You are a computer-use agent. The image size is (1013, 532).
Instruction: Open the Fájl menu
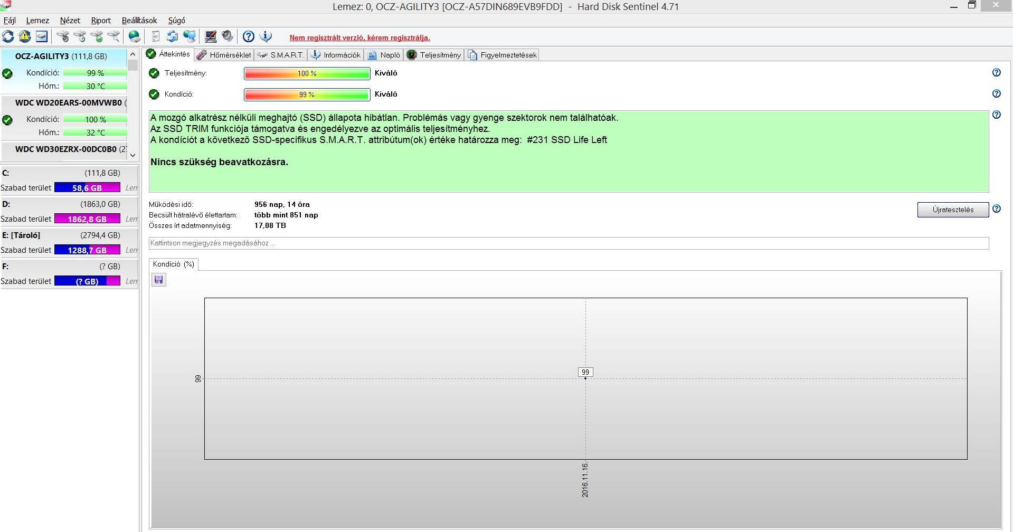[10, 21]
